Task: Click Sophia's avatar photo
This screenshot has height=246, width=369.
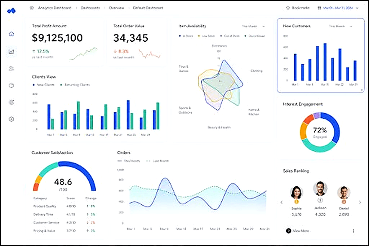Action: pyautogui.click(x=297, y=192)
